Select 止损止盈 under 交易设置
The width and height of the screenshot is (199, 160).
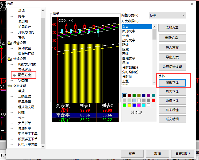[x=25, y=96]
